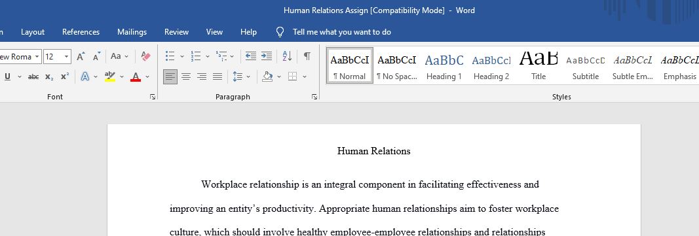Click the Increase Font Size icon

[81, 56]
